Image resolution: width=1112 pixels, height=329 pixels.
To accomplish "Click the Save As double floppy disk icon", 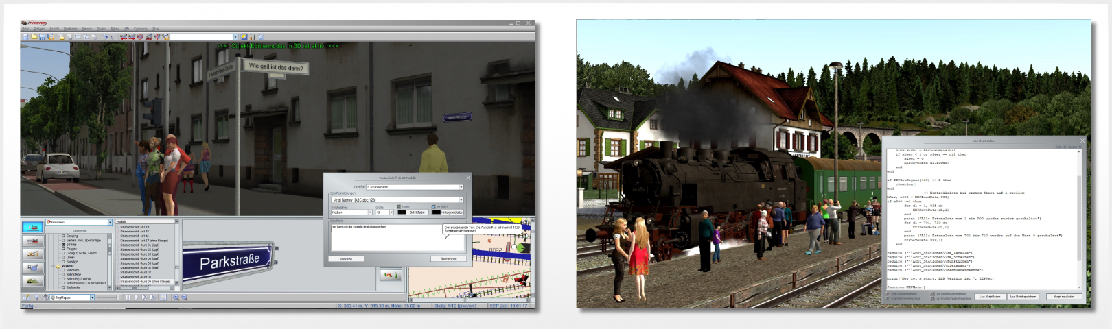I will tap(51, 37).
